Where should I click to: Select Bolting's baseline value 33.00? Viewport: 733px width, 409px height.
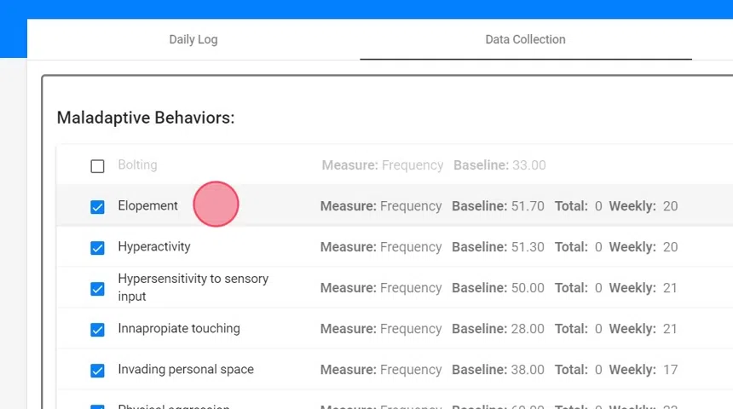528,164
